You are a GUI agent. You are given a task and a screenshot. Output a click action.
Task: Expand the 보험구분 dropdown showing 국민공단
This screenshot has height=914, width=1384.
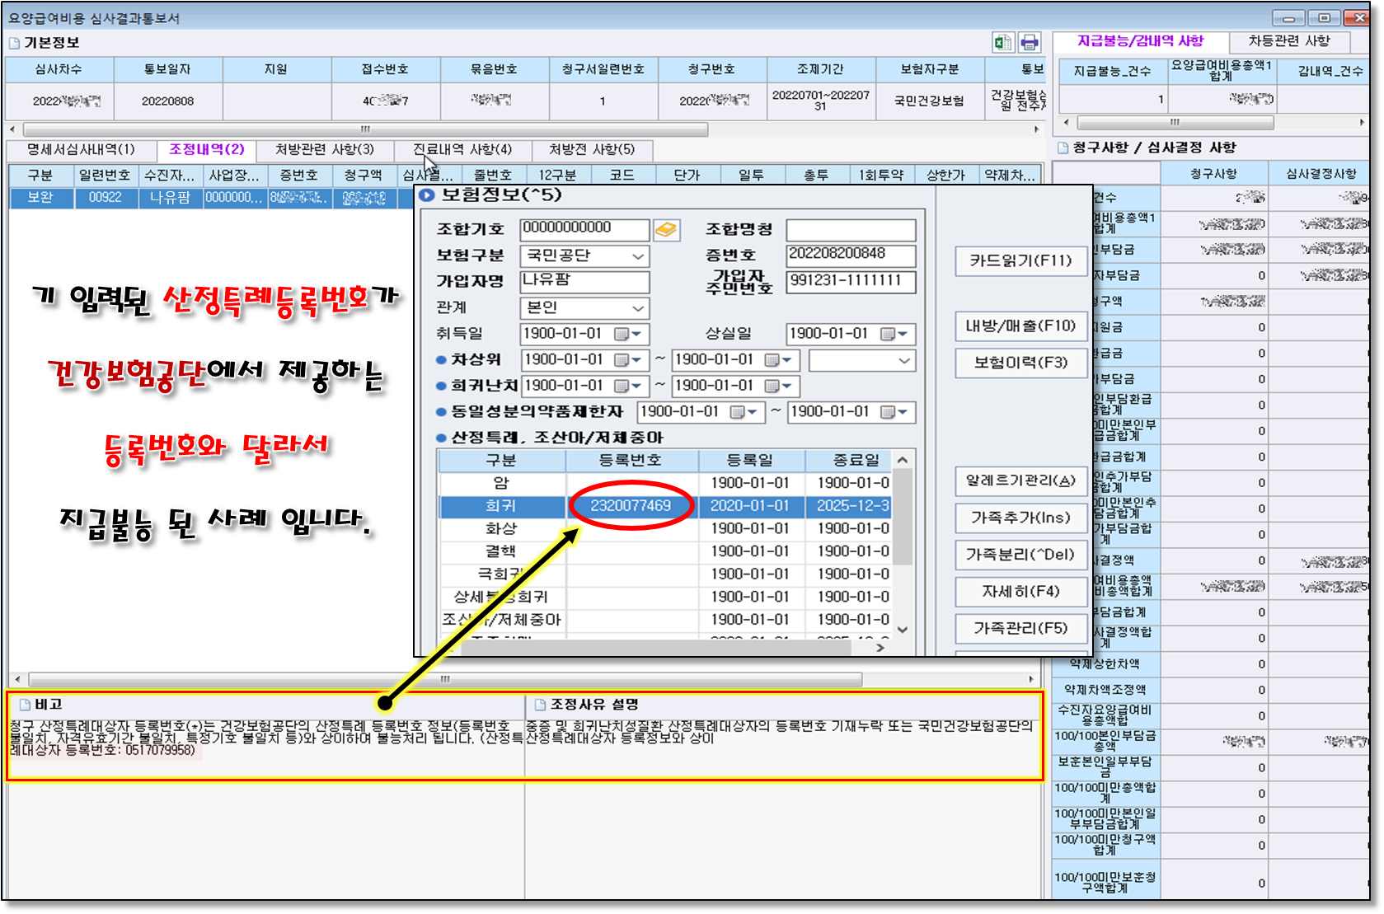638,256
